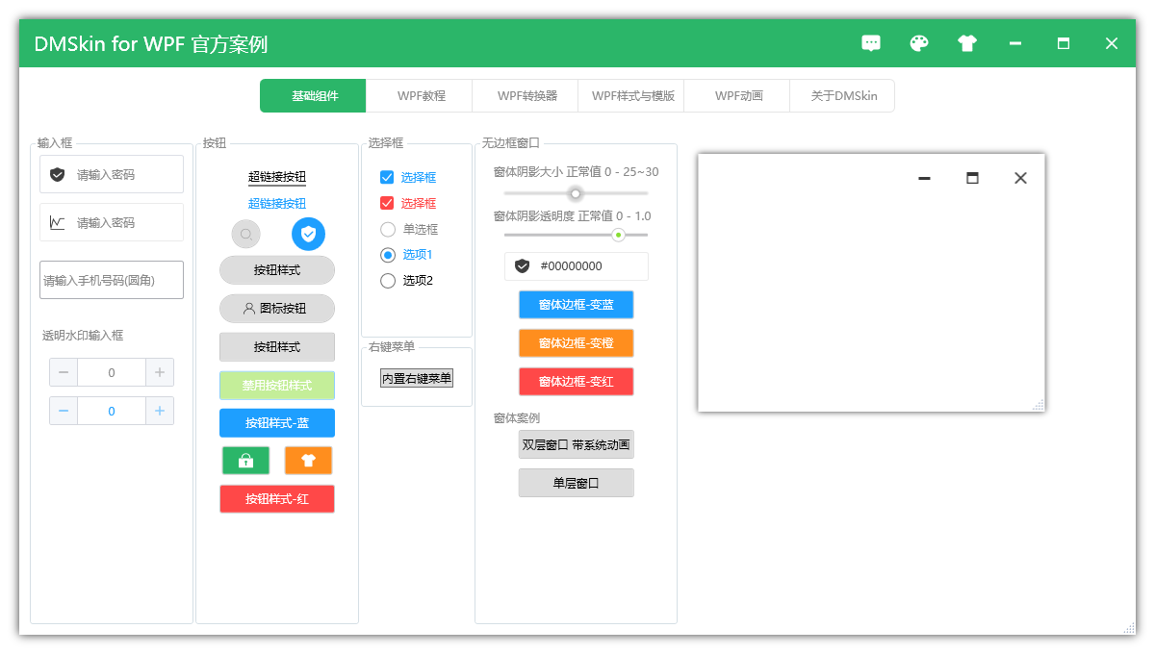Click shield icon beside #00000000 color field
Screen dimensions: 1155x654
523,266
